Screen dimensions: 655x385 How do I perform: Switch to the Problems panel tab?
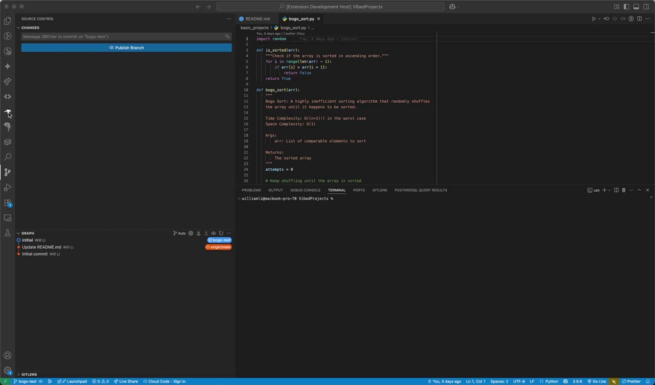pos(251,190)
